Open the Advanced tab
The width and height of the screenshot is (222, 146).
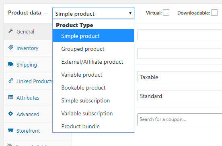tap(28, 114)
